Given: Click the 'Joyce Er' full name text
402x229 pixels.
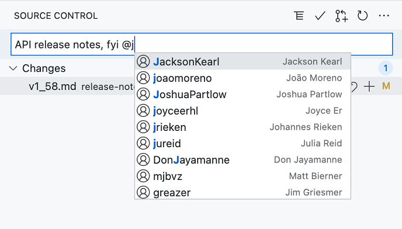Looking at the screenshot, I should [x=324, y=111].
